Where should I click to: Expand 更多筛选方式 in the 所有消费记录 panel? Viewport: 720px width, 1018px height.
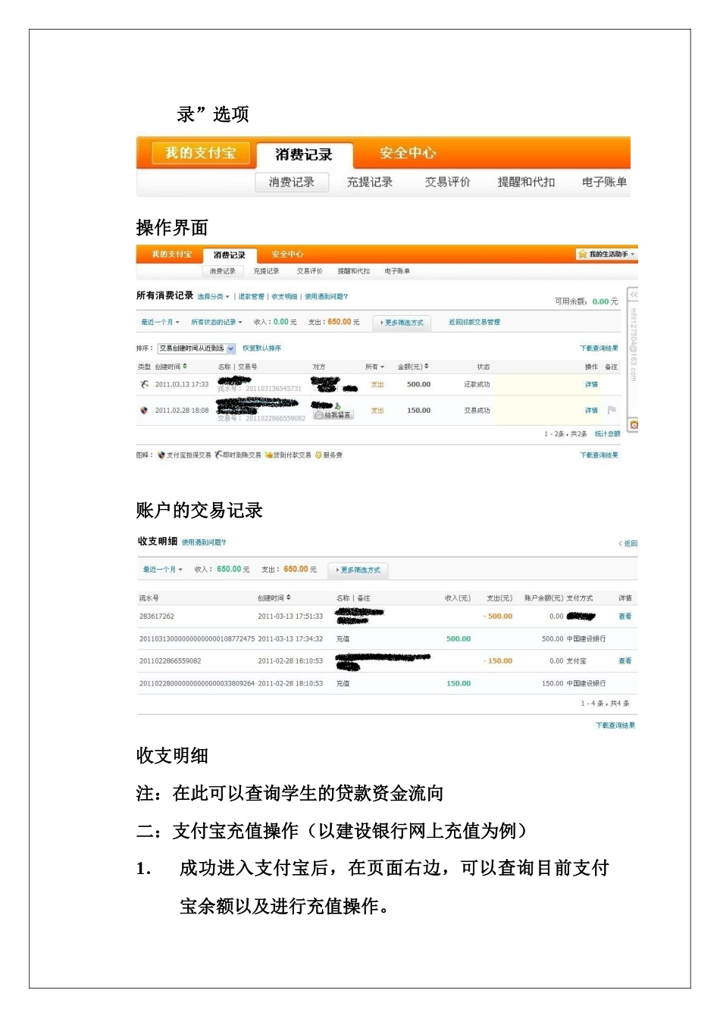pyautogui.click(x=402, y=323)
